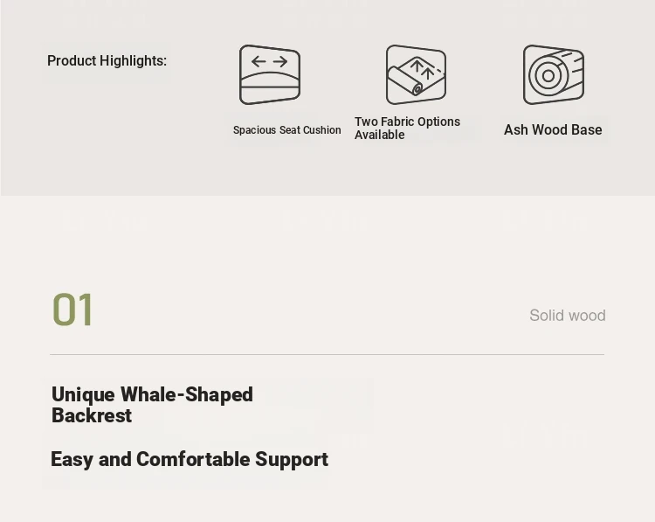This screenshot has width=655, height=522.
Task: Click right arrow inside seat cushion icon
Action: click(x=280, y=62)
